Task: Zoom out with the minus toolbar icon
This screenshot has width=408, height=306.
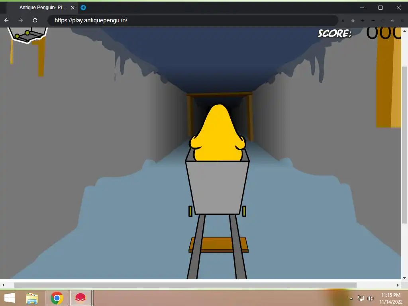Action: (373, 21)
